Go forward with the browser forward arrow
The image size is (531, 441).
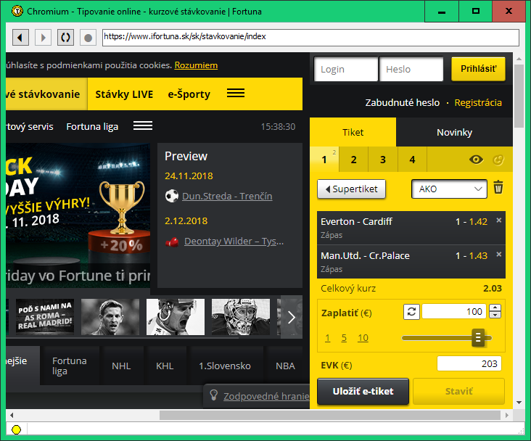coord(43,37)
